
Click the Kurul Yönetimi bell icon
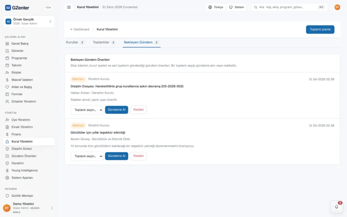7,141
